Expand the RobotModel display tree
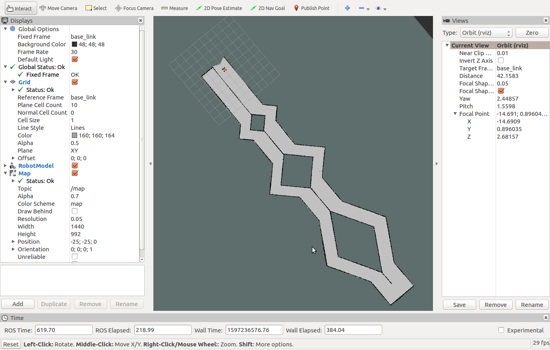The image size is (550, 350). click(5, 165)
